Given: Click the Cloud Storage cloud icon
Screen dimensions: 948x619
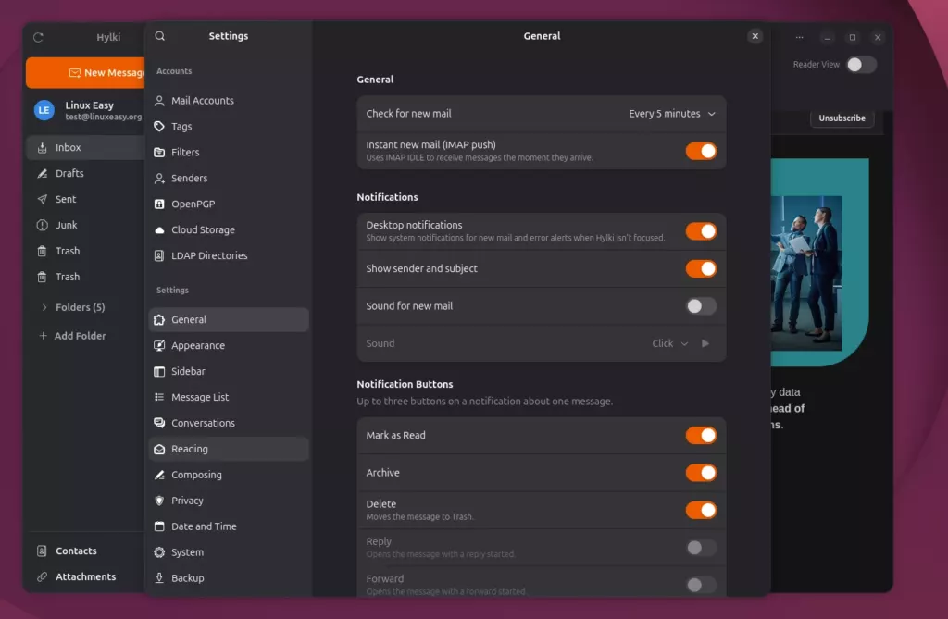Looking at the screenshot, I should point(159,230).
